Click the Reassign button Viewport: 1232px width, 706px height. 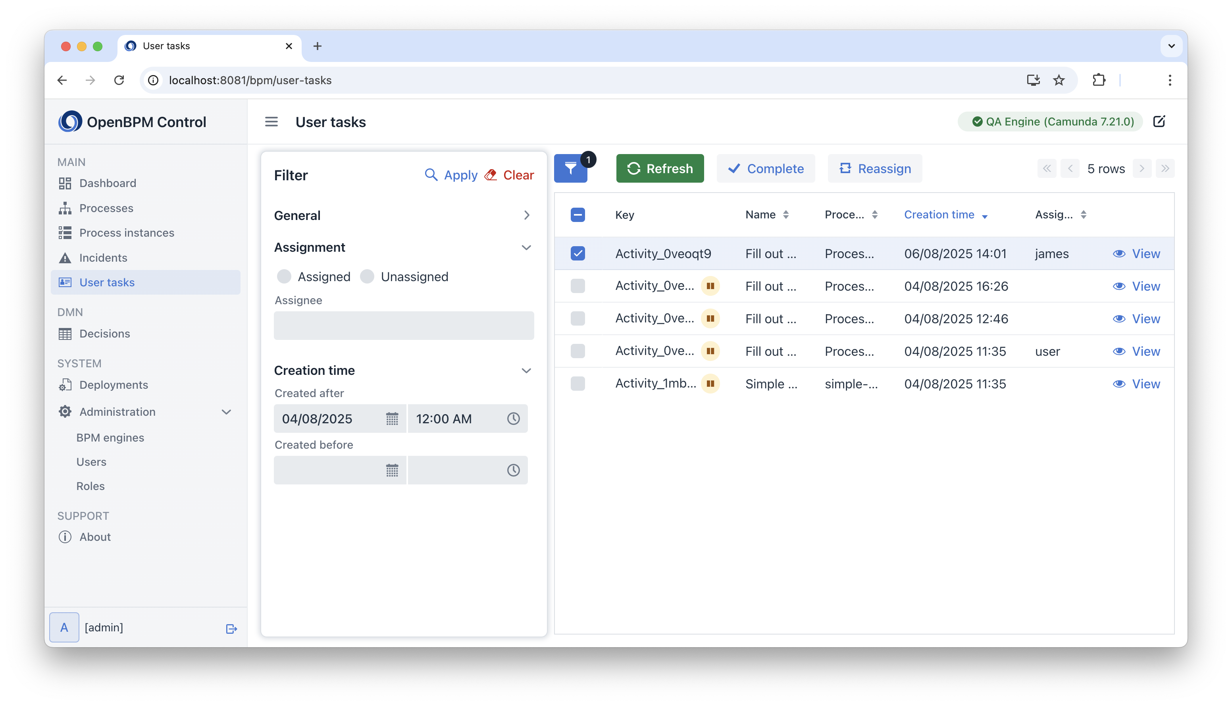point(874,168)
